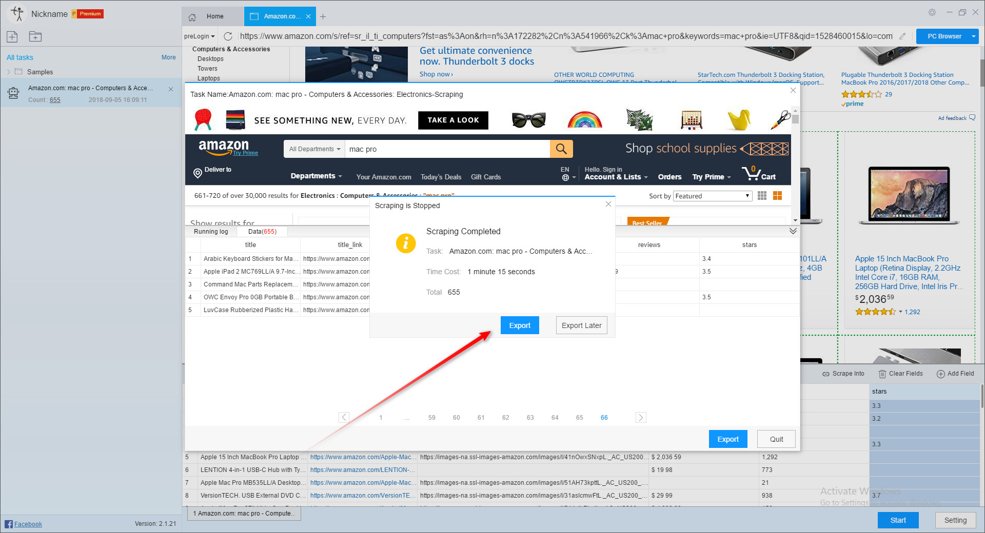Click the reload page icon

coord(228,36)
